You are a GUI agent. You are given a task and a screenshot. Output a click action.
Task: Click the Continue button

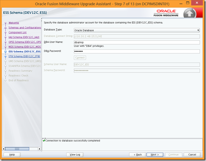[x=173, y=155]
